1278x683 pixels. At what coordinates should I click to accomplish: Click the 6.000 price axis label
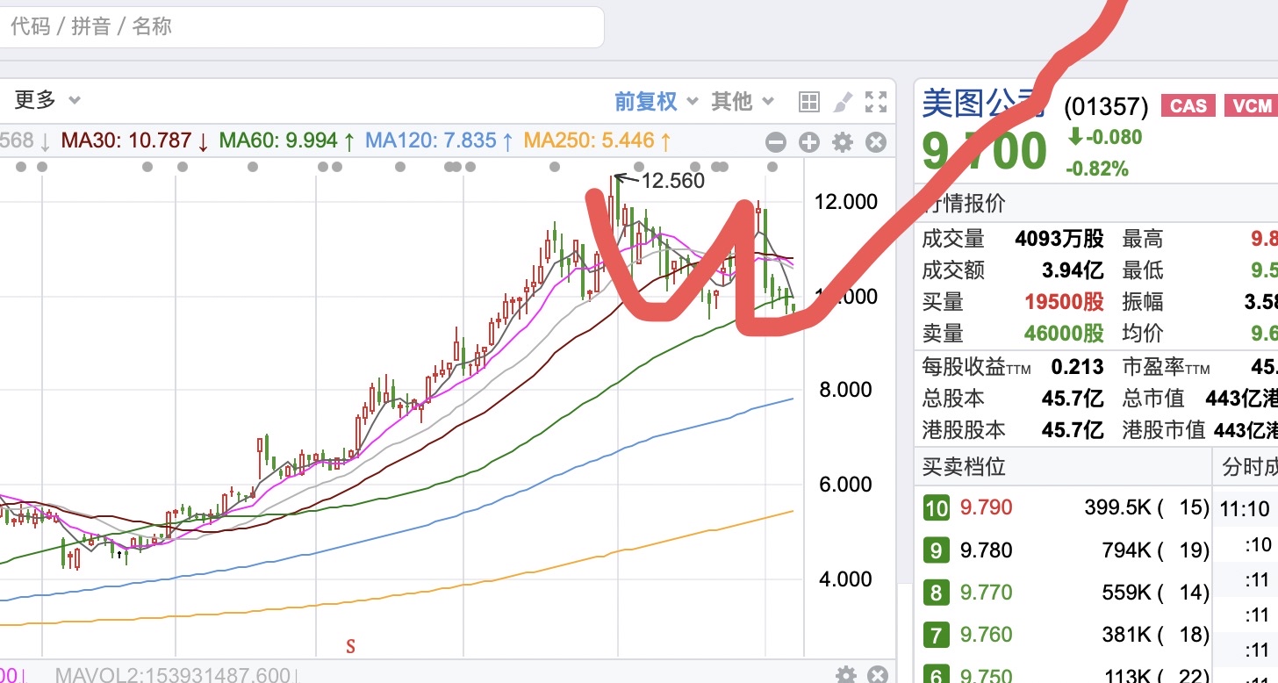click(846, 485)
